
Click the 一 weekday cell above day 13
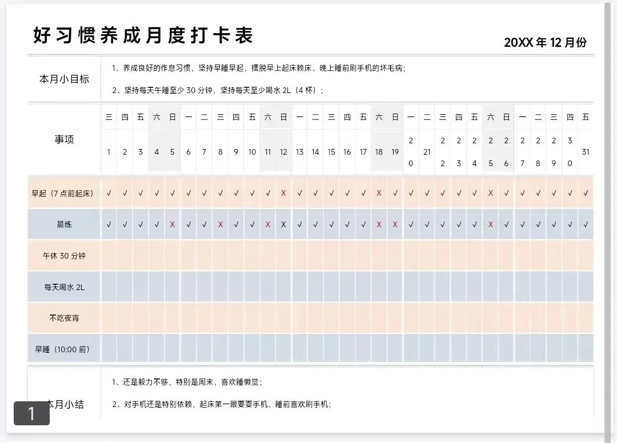[299, 117]
